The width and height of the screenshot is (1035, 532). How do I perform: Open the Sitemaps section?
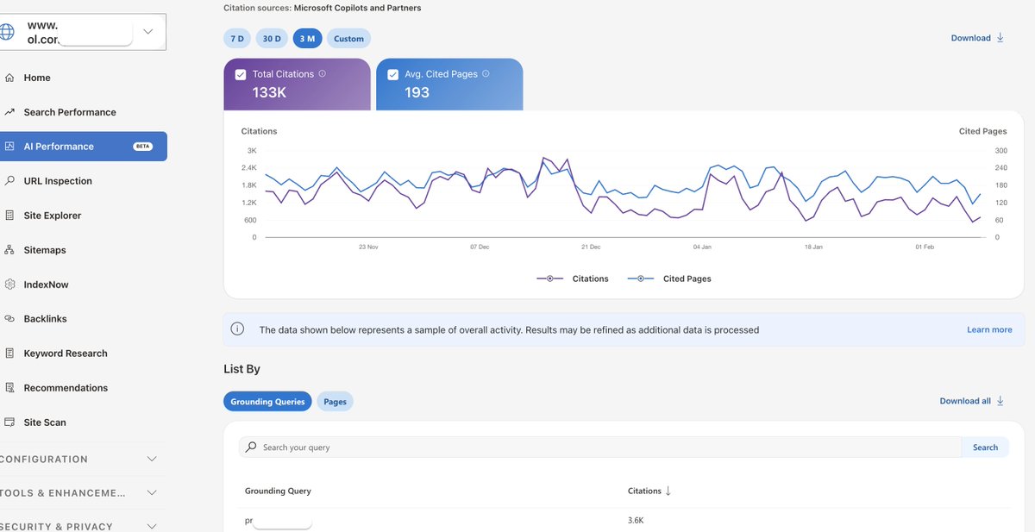(x=45, y=250)
